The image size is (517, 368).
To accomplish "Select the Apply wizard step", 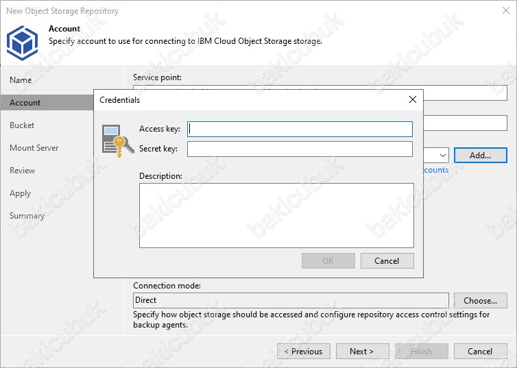I will (x=20, y=193).
